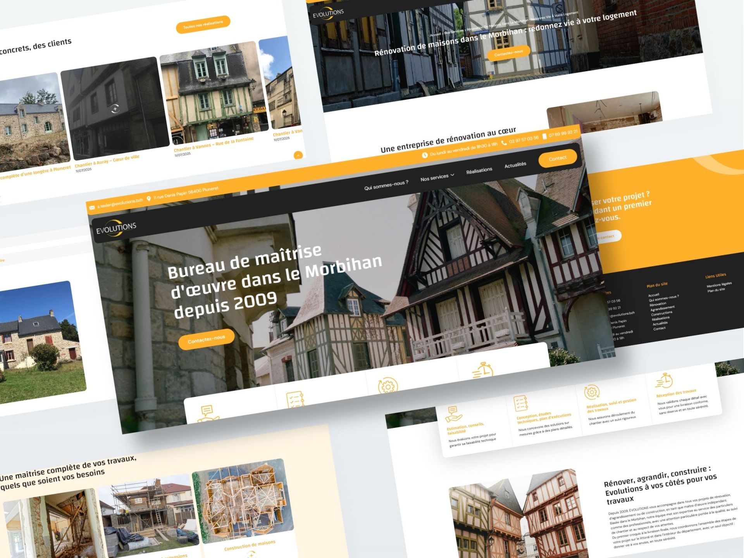This screenshot has height=558, width=744.
Task: Click the phone number 02 97 57 03 56
Action: [x=524, y=139]
